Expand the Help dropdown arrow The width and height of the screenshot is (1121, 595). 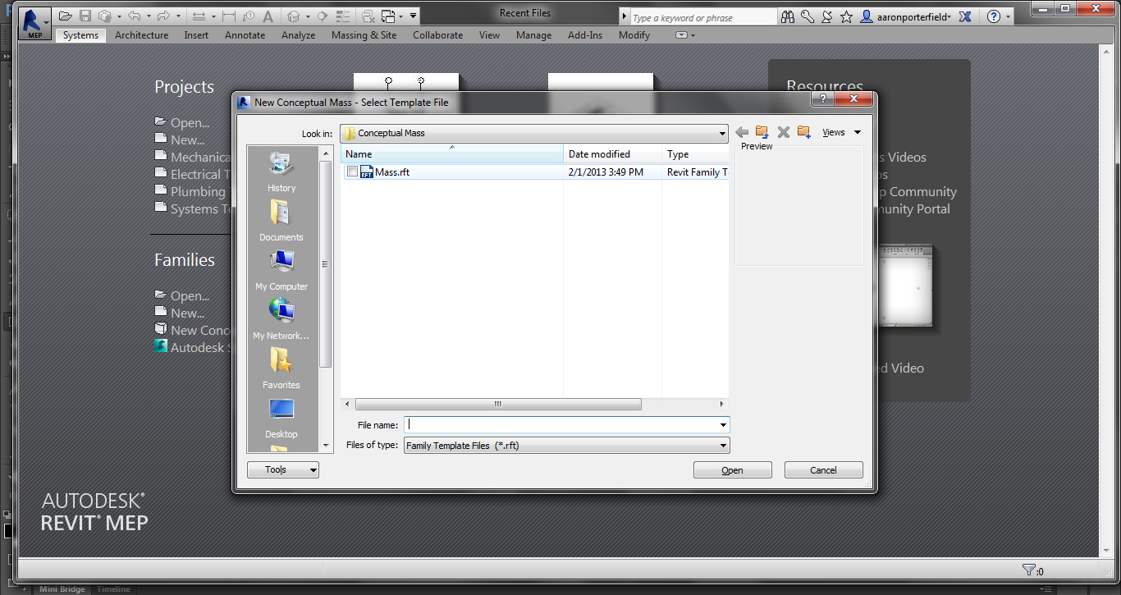click(1008, 16)
